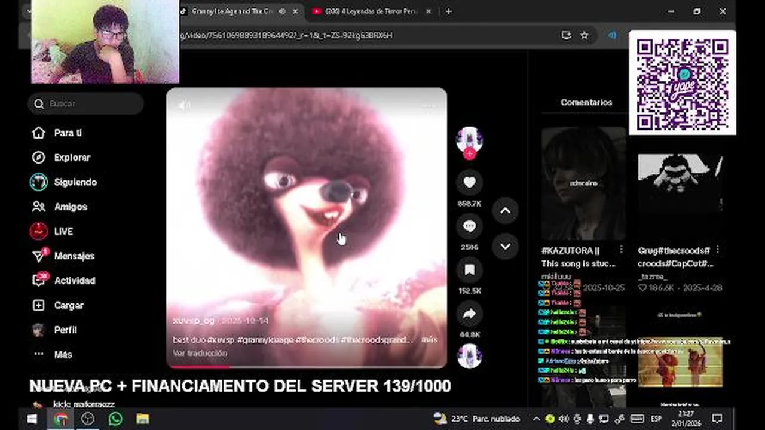Open options for the Grug#thecroods video
The width and height of the screenshot is (765, 430).
pos(718,250)
